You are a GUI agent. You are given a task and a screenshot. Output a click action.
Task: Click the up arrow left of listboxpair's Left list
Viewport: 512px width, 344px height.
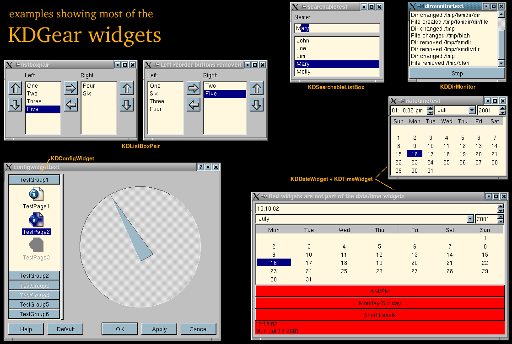[15, 88]
